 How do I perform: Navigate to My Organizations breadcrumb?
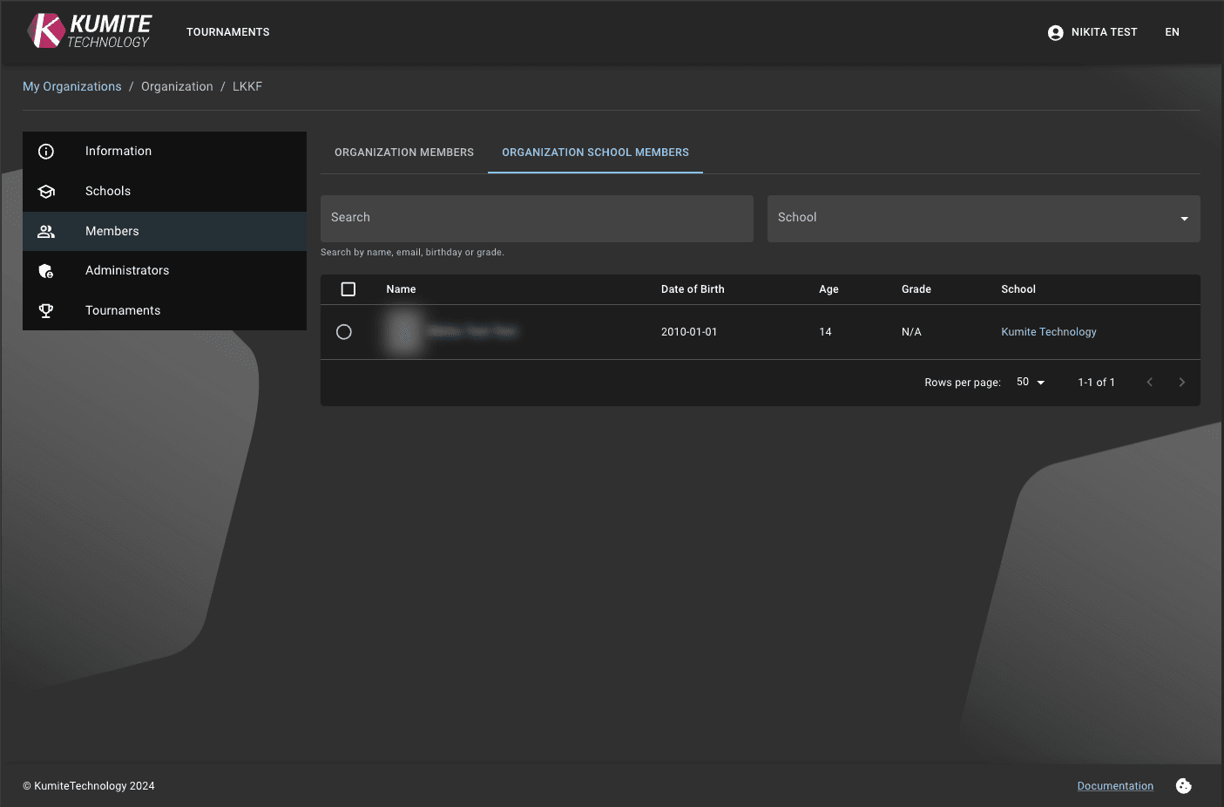pos(72,86)
